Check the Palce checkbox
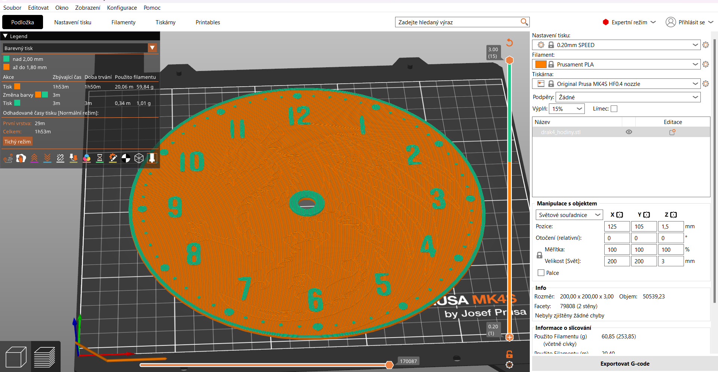The image size is (718, 372). (x=541, y=273)
